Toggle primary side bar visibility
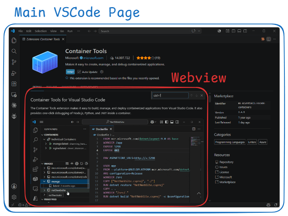 234,31
